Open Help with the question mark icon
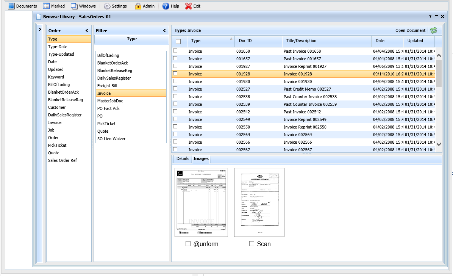The height and width of the screenshot is (276, 453). tap(166, 6)
